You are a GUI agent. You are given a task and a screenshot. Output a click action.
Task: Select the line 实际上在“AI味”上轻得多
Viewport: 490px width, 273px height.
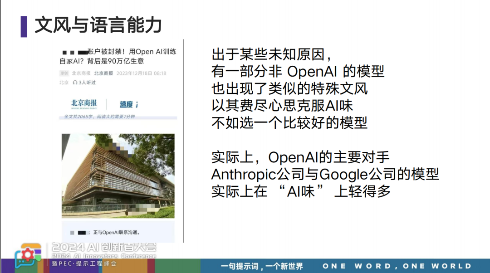click(301, 191)
